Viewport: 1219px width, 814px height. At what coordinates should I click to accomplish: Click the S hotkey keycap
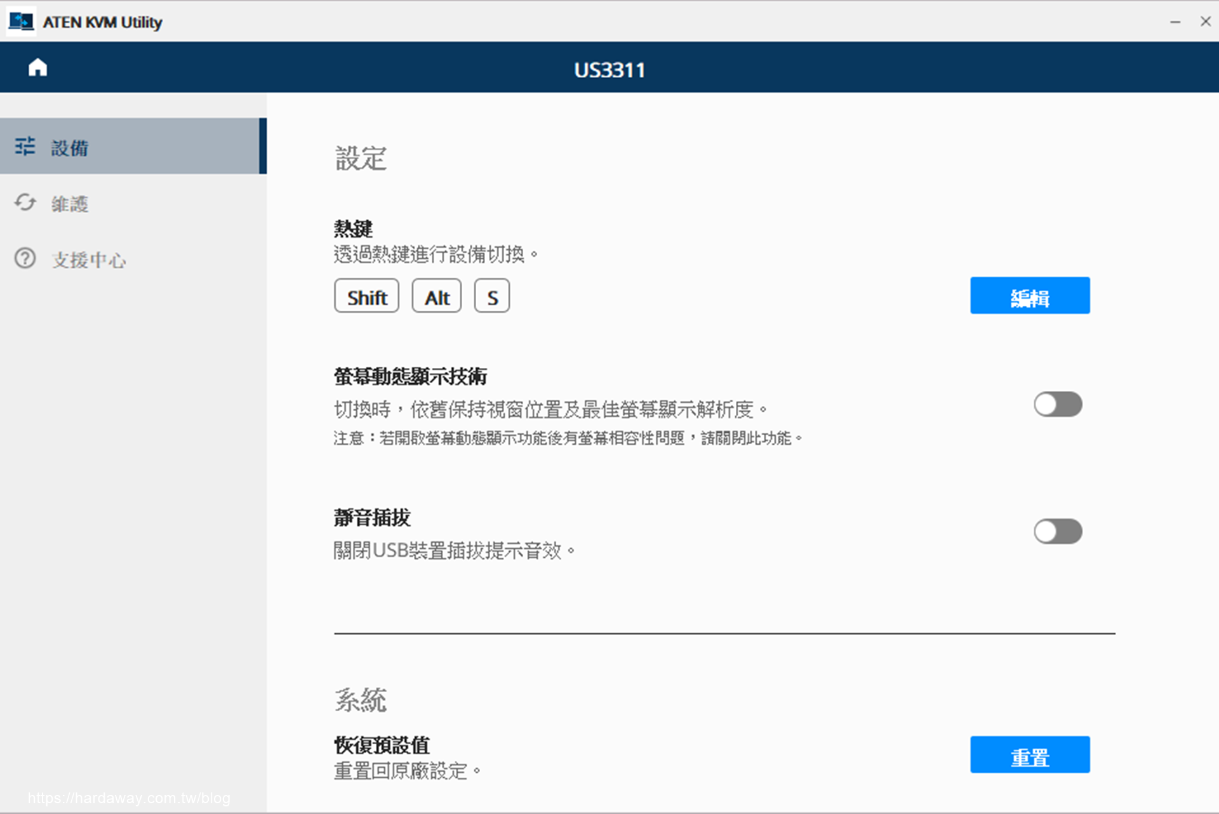(x=492, y=296)
